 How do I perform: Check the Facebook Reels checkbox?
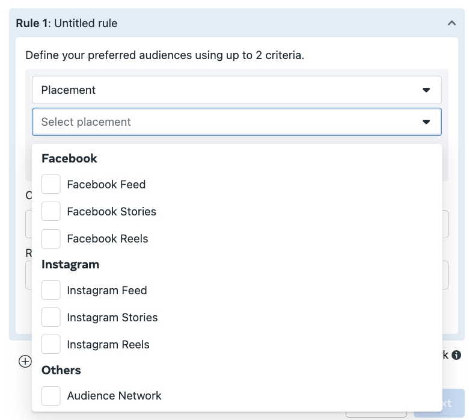[x=51, y=239]
